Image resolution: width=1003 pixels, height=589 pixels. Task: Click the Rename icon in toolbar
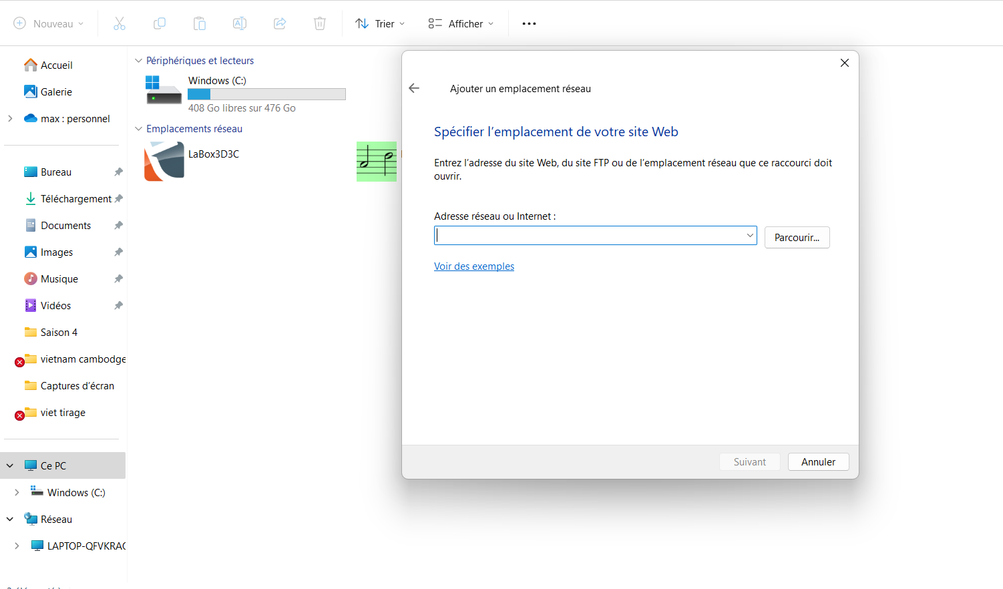coord(240,24)
